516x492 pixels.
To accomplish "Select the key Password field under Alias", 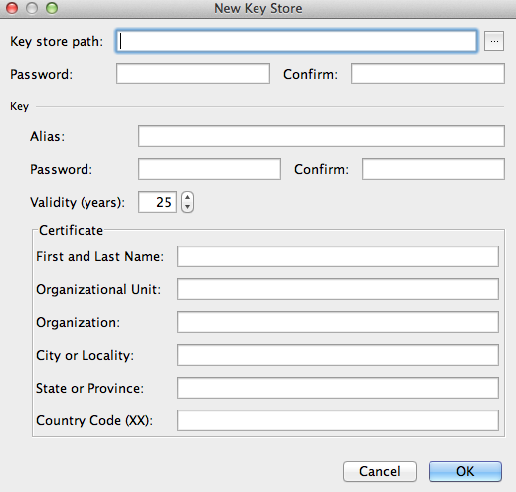I will click(x=210, y=169).
